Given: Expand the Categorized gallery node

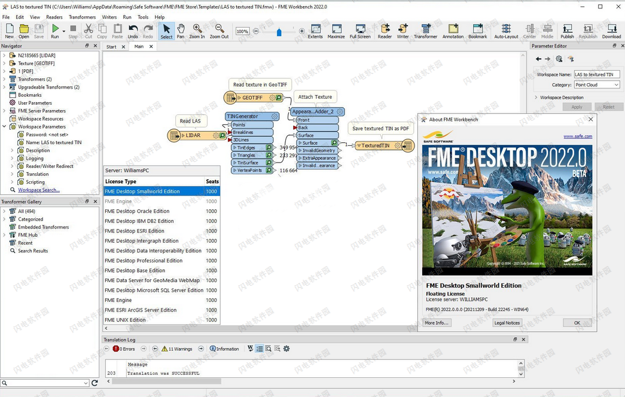Looking at the screenshot, I should pos(4,219).
